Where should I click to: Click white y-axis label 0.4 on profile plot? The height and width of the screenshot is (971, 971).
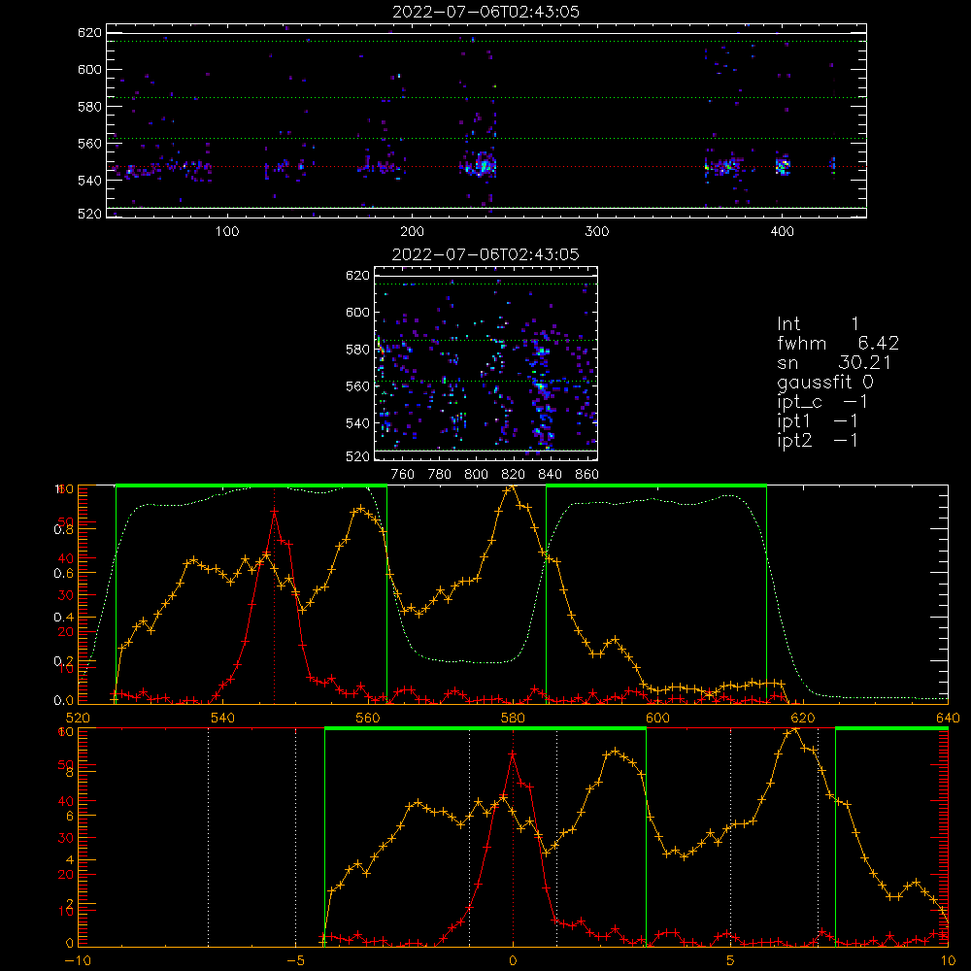point(64,617)
